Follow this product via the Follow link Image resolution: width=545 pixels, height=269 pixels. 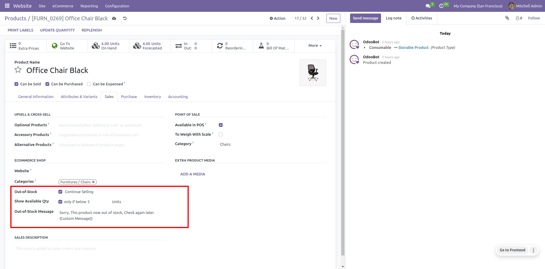[x=534, y=18]
